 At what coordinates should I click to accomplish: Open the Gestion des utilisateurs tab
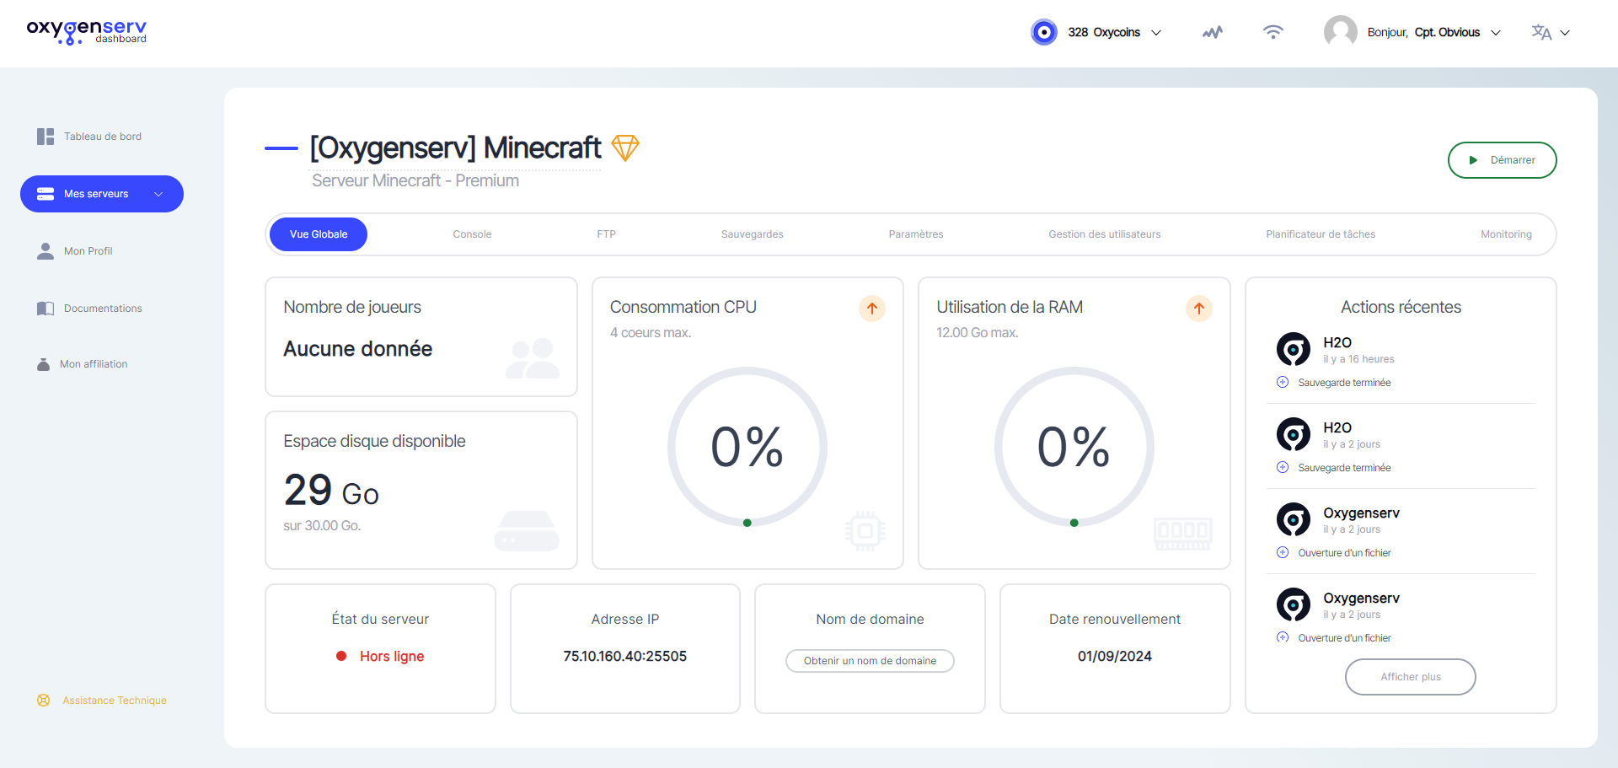point(1105,234)
